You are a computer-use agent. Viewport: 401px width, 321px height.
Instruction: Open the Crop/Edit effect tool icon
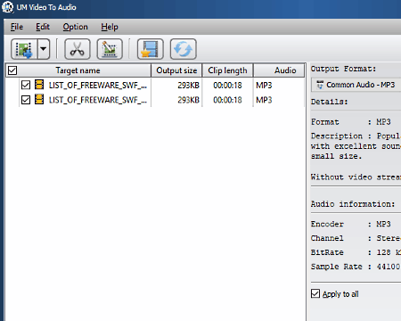pyautogui.click(x=110, y=49)
